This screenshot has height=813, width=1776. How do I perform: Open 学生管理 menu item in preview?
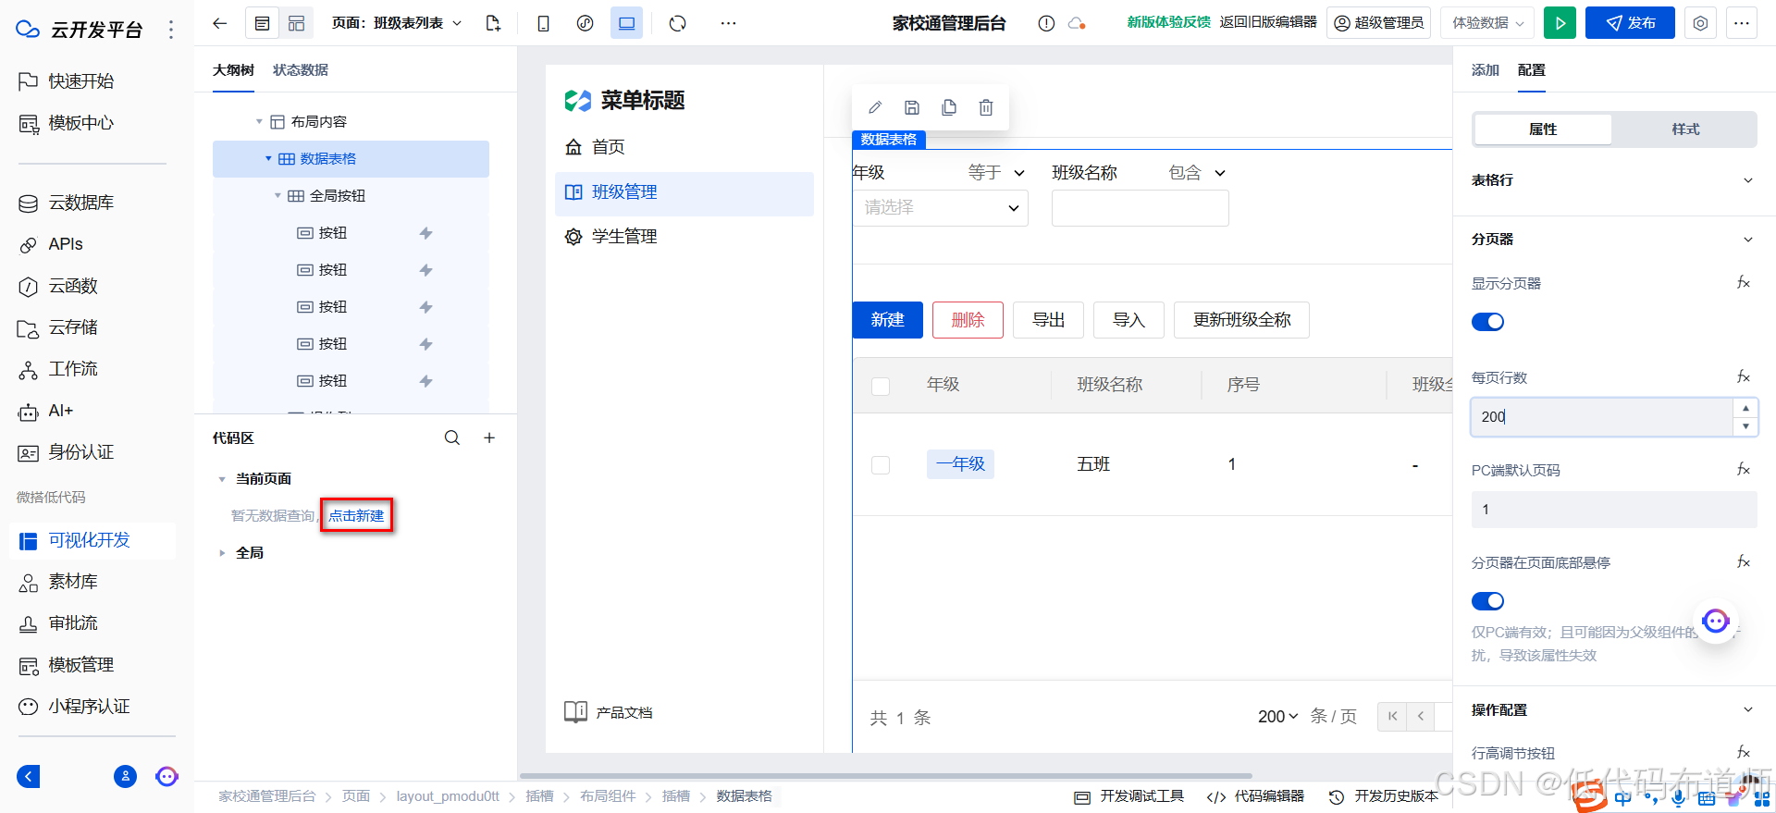pos(684,237)
